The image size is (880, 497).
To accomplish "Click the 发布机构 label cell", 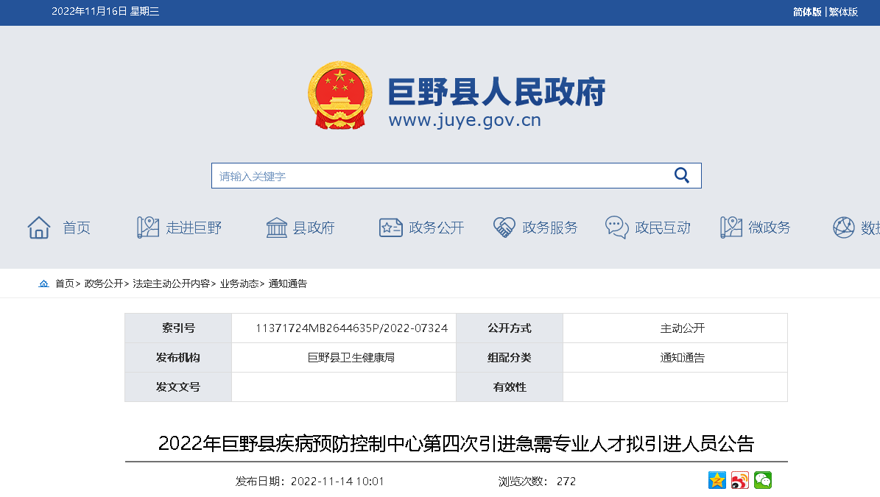I will click(178, 357).
